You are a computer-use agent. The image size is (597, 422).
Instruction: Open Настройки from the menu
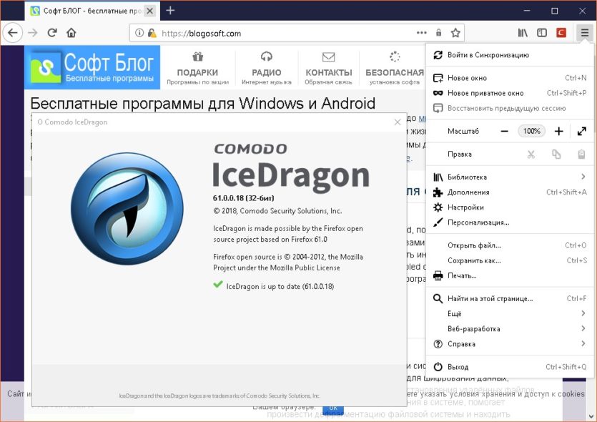click(510, 207)
